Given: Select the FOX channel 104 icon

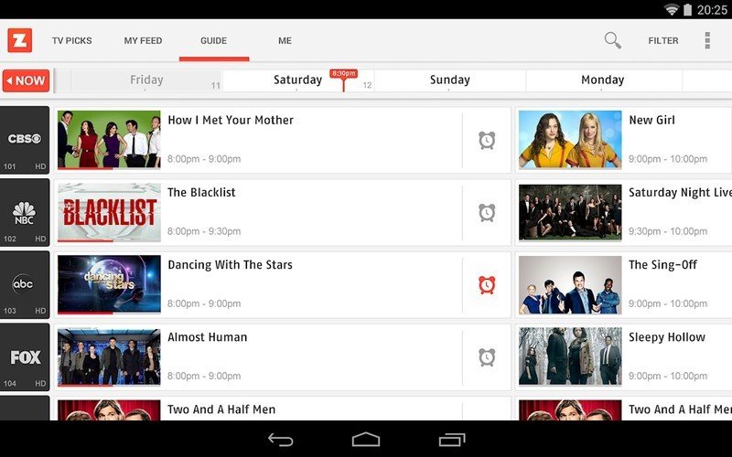Looking at the screenshot, I should (x=25, y=356).
